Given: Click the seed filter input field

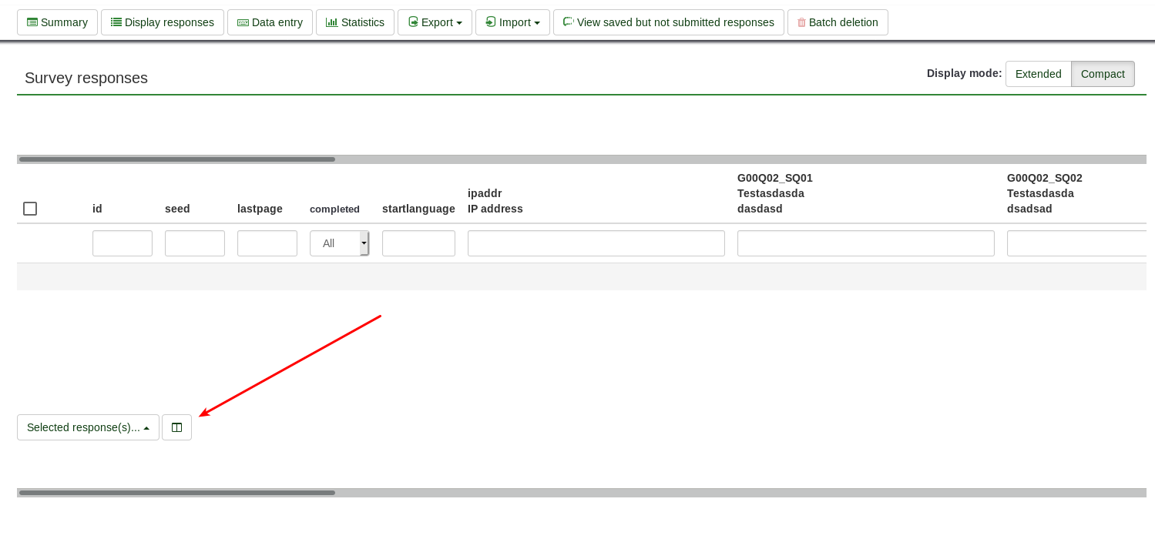Looking at the screenshot, I should click(x=194, y=243).
